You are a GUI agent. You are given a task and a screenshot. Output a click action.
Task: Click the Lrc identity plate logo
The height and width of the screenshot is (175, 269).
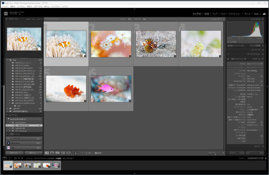(6, 14)
